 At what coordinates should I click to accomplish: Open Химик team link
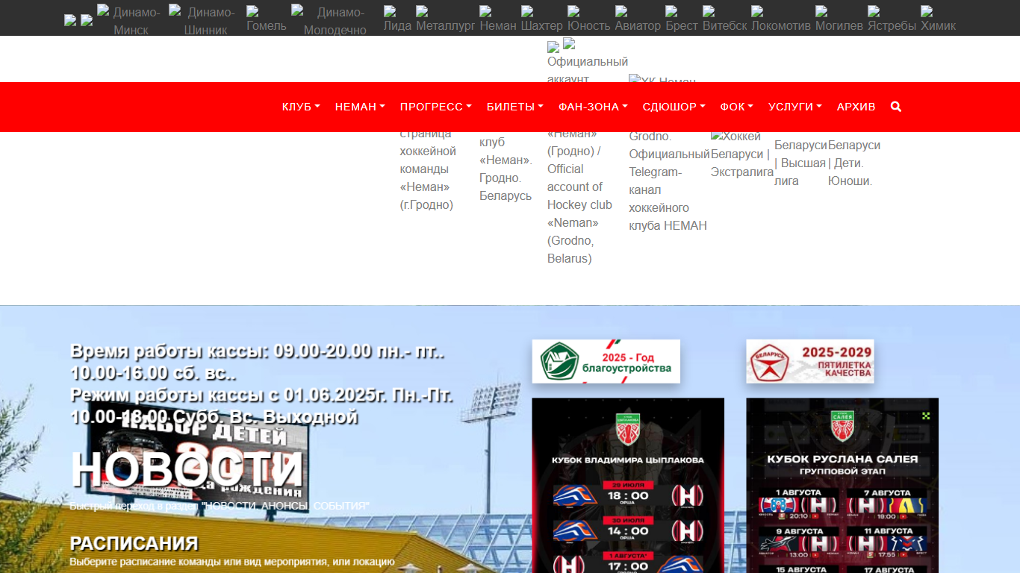coord(938,20)
